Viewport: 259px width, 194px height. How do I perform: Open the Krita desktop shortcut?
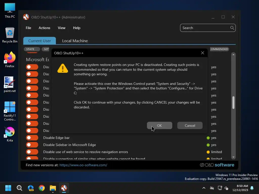[x=10, y=134]
